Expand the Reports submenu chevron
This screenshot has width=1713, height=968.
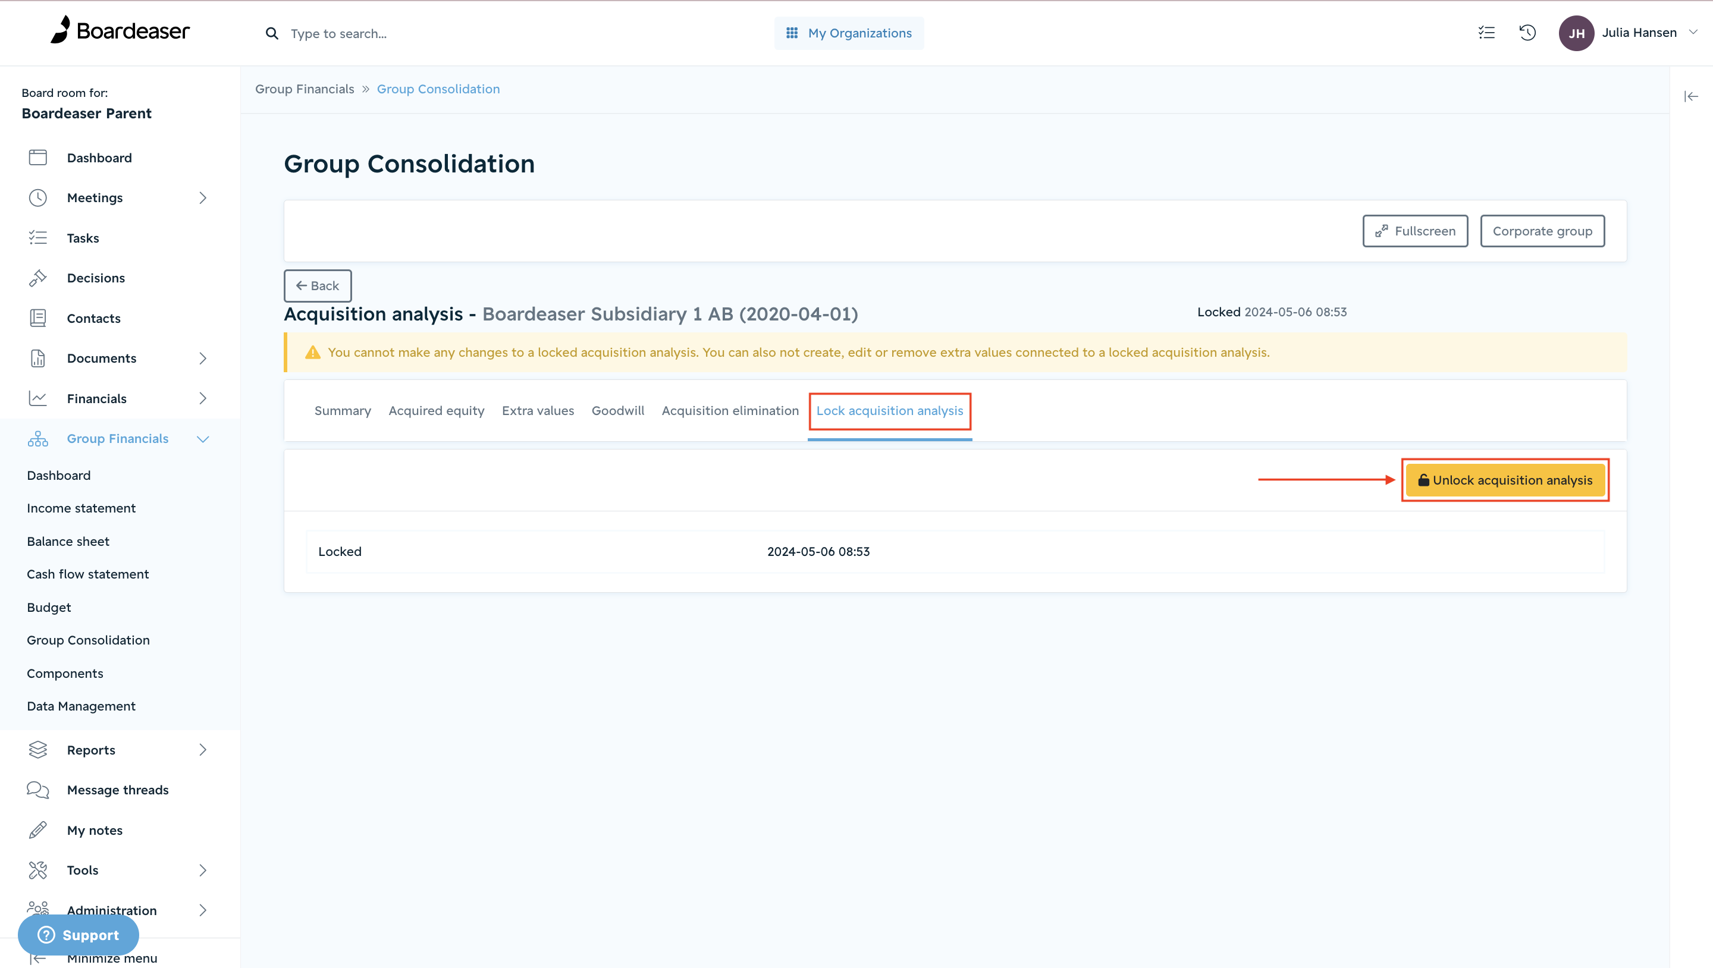(x=203, y=750)
